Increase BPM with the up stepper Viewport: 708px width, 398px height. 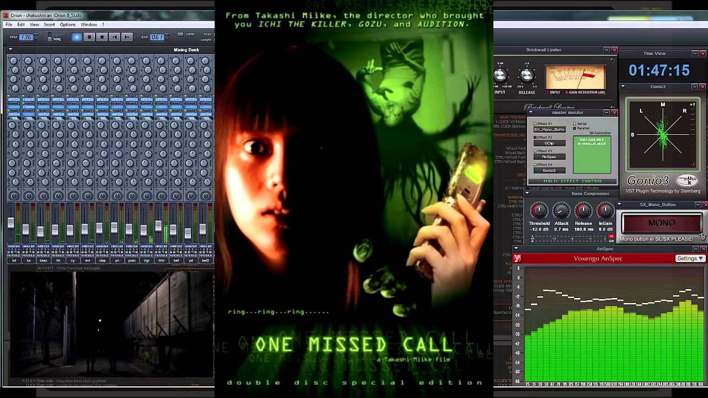(36, 35)
